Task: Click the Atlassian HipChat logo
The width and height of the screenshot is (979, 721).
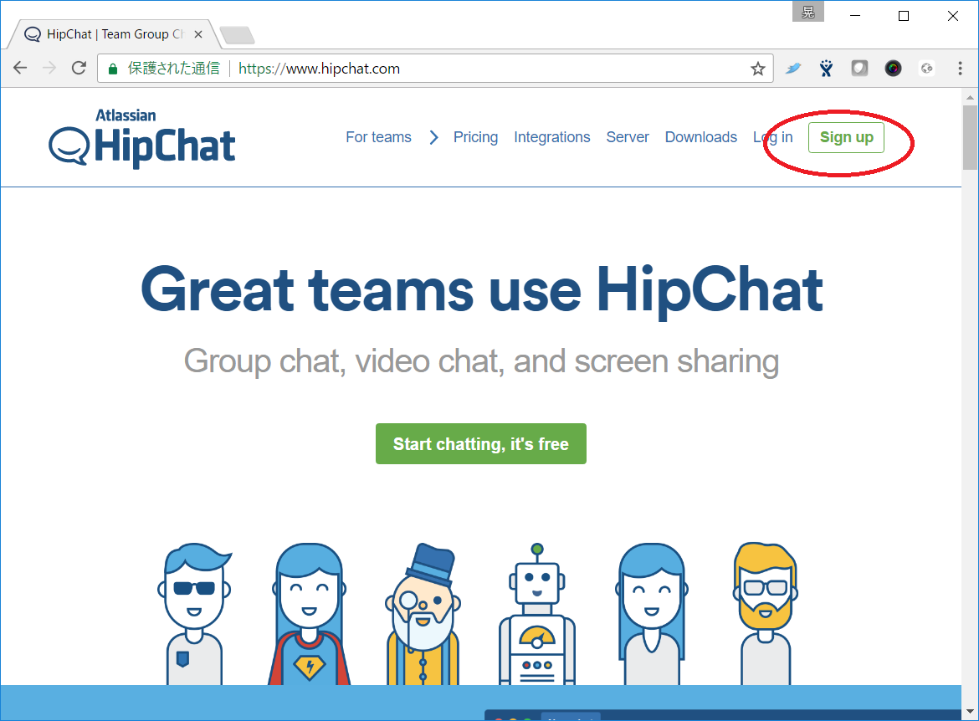Action: [142, 137]
